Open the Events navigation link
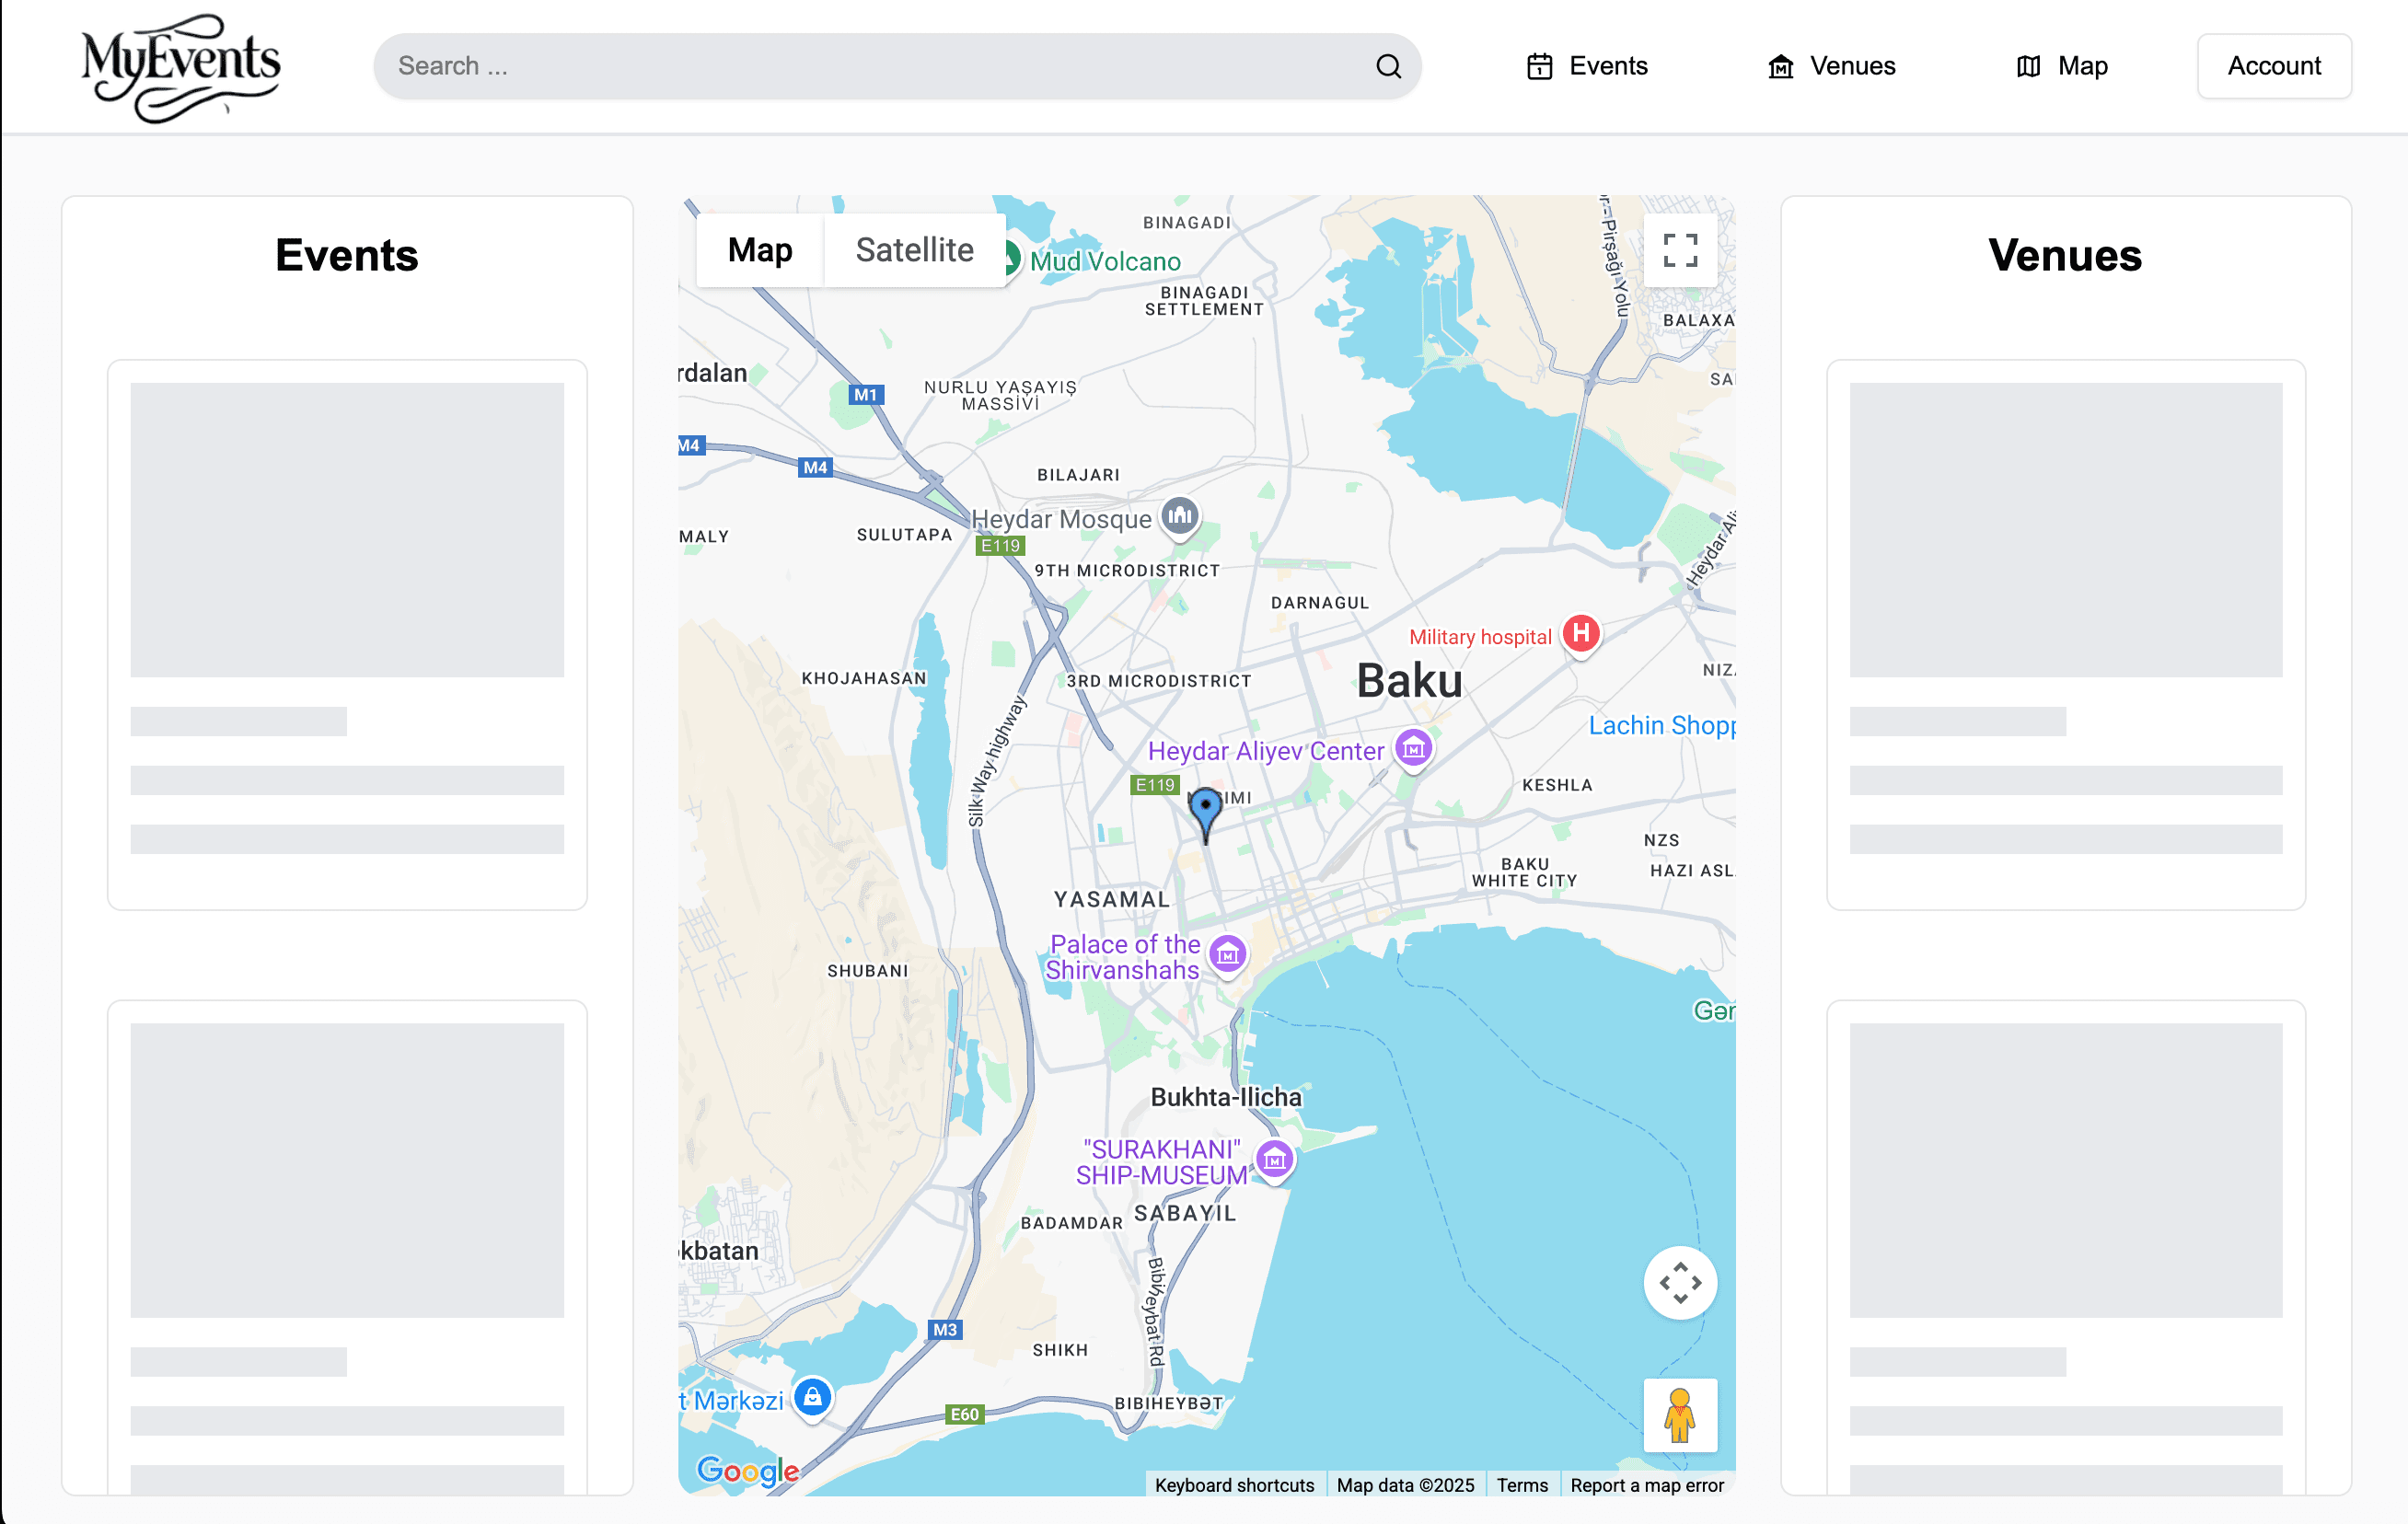This screenshot has width=2408, height=1524. [x=1587, y=66]
